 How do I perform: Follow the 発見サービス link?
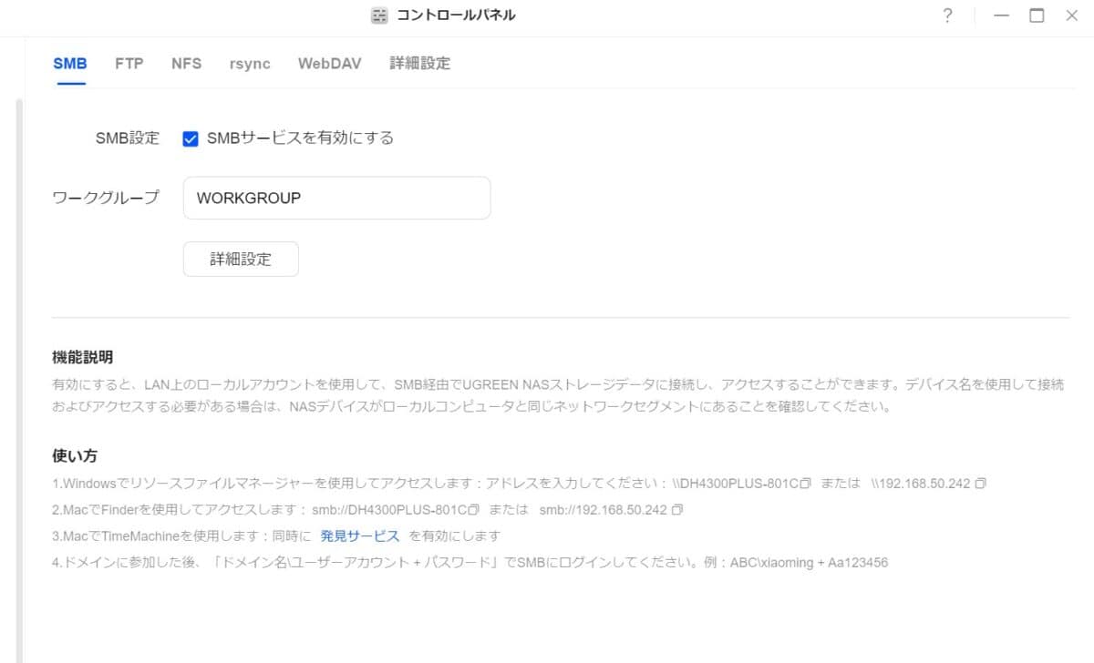click(359, 536)
